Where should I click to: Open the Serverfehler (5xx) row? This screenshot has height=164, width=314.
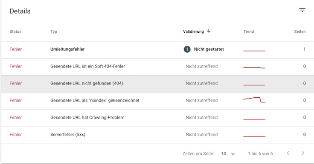point(157,135)
